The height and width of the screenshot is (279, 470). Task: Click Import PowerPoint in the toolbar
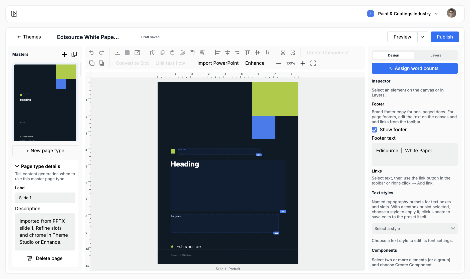pyautogui.click(x=218, y=63)
